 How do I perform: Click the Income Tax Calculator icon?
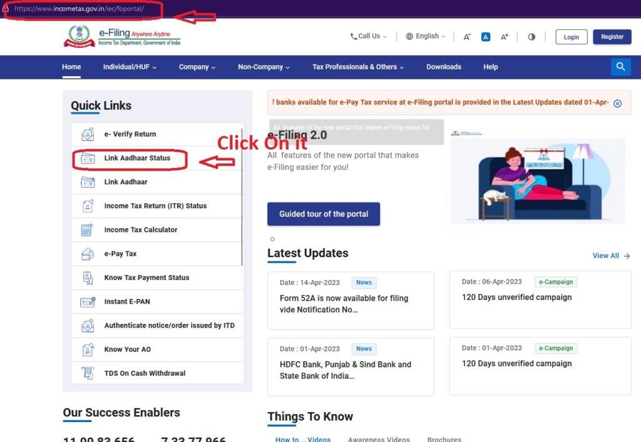[x=87, y=230]
